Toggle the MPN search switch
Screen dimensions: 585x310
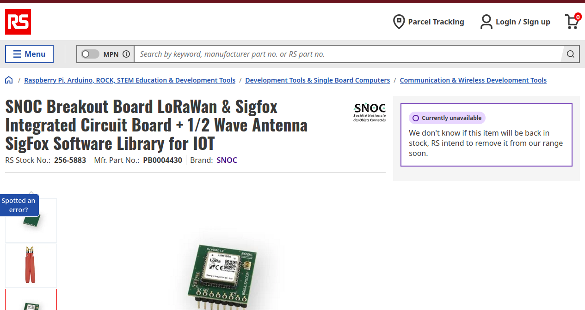90,54
